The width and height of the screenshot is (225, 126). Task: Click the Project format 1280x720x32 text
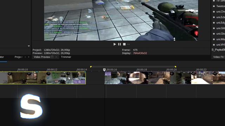click(x=57, y=50)
